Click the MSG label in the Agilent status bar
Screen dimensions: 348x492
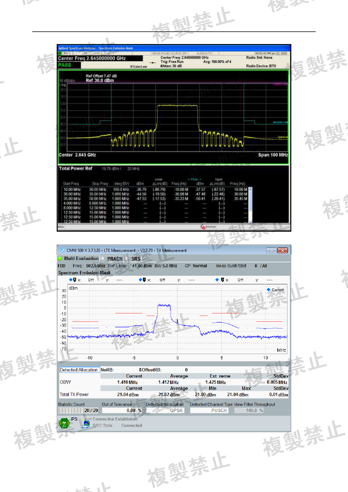pyautogui.click(x=61, y=227)
